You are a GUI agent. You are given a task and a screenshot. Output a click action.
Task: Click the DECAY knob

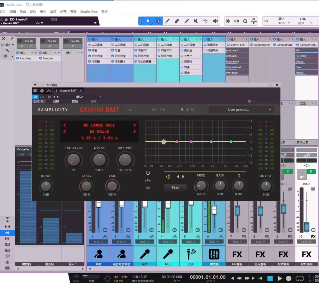click(x=99, y=160)
